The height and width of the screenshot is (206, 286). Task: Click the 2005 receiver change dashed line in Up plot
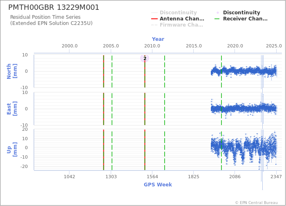[112, 150]
